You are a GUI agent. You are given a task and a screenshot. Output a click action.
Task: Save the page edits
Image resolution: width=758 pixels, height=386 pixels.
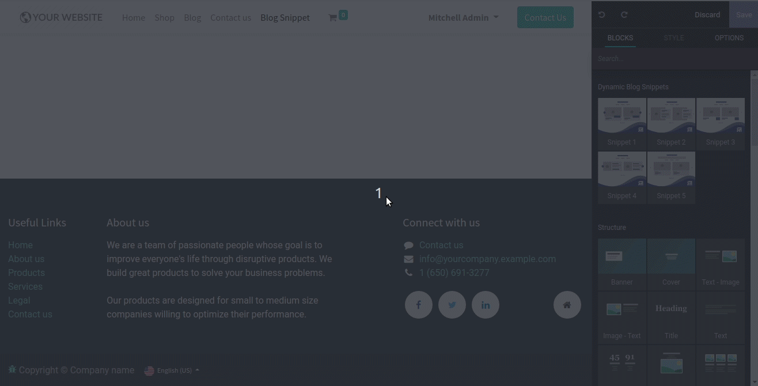coord(744,15)
